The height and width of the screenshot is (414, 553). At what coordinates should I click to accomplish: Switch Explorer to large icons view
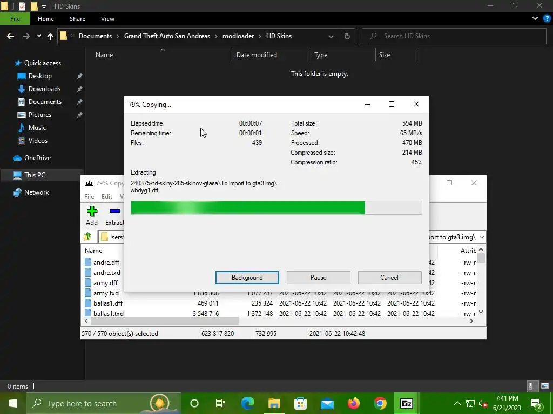[x=545, y=386]
